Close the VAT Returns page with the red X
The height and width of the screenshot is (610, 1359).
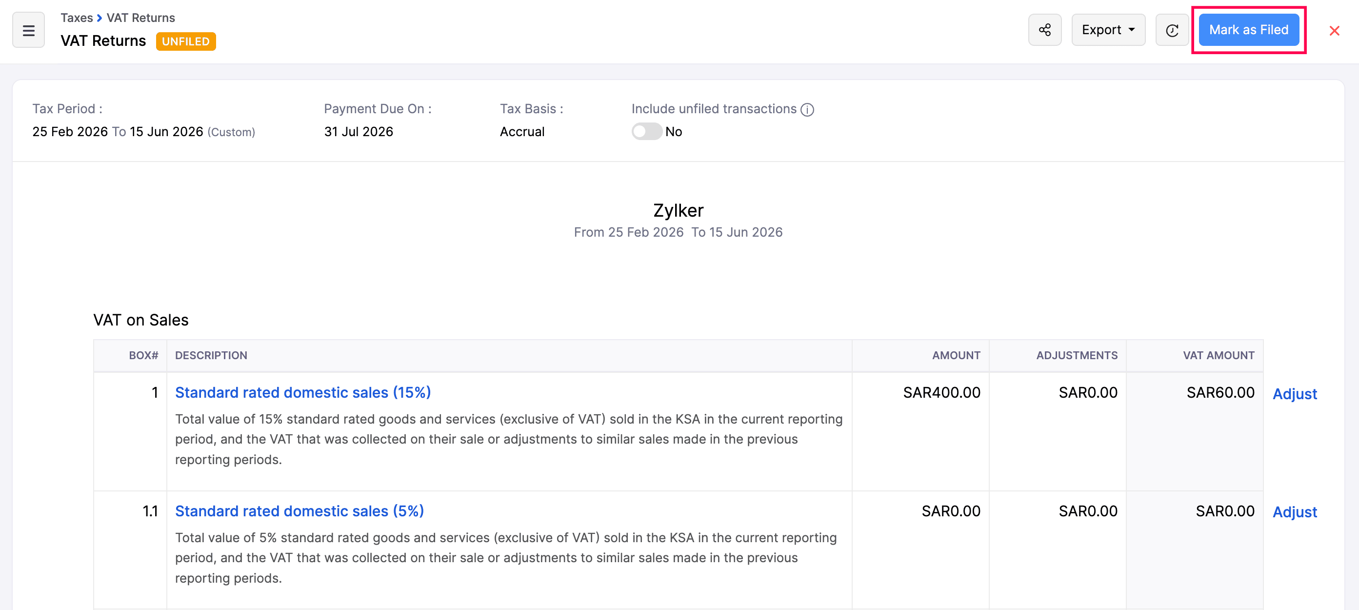(x=1334, y=31)
